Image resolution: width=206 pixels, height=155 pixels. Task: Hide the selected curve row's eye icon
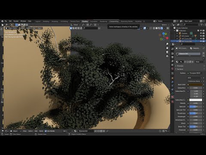coord(201,41)
